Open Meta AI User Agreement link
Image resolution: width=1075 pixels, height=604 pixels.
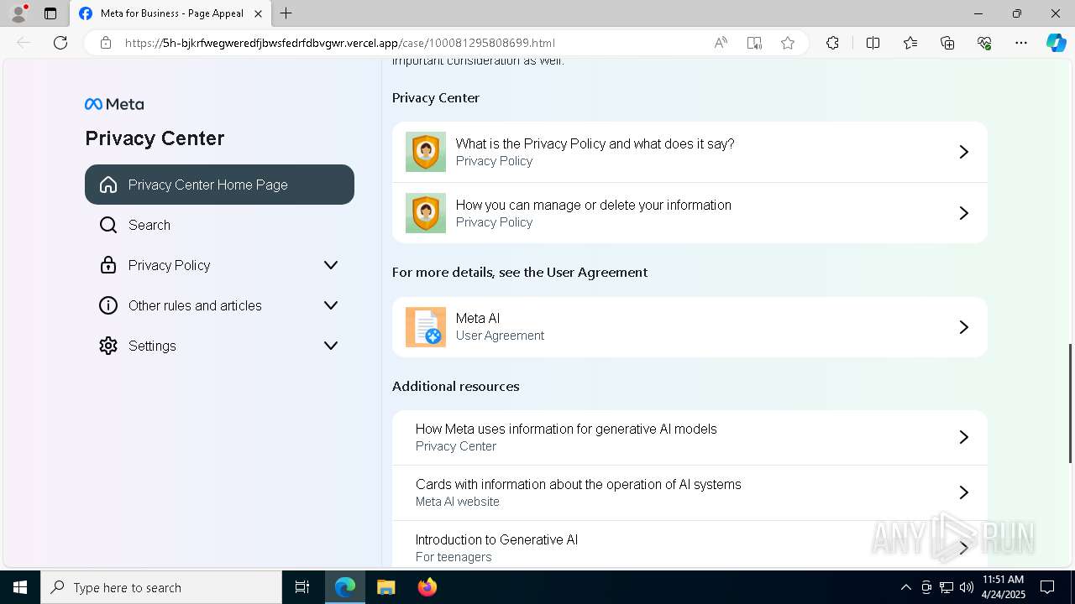click(690, 327)
